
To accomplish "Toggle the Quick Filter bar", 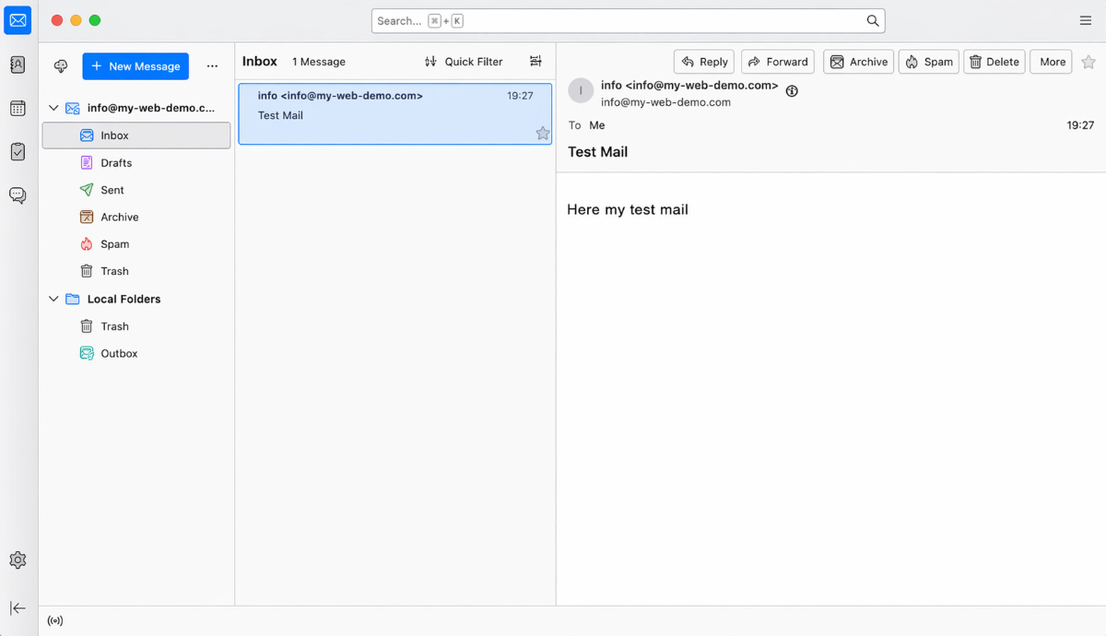I will 464,62.
